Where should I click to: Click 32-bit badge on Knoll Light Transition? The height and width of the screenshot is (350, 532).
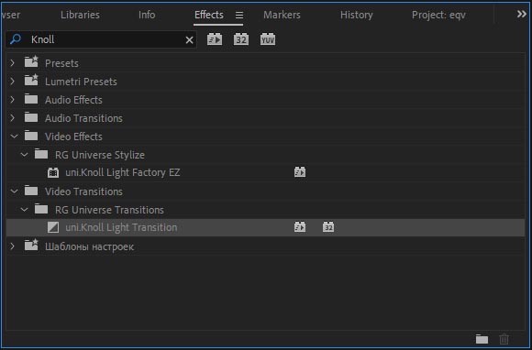[x=328, y=227]
